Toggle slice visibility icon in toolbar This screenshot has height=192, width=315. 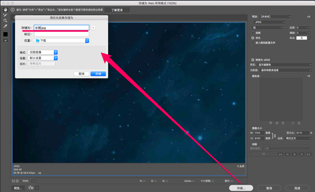[5, 41]
